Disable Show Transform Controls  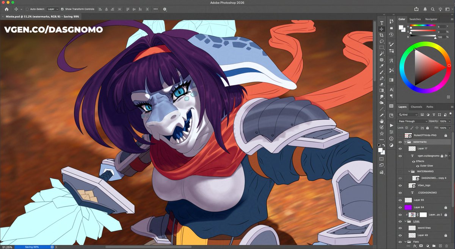pos(62,9)
